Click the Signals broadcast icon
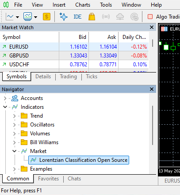This screenshot has width=180, height=195. point(106,17)
